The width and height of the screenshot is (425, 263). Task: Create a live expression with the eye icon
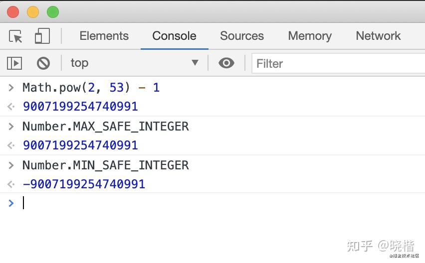tap(226, 63)
